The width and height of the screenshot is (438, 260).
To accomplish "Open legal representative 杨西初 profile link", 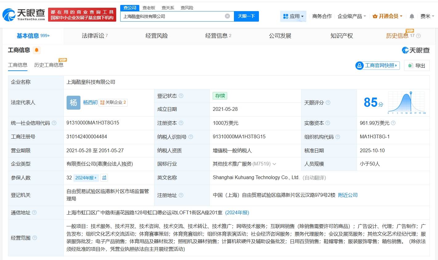I will click(x=90, y=103).
